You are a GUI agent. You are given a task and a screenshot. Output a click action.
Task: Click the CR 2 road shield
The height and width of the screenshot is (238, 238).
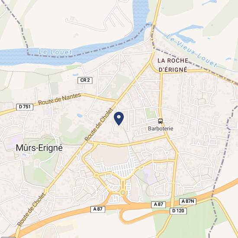tap(85, 80)
